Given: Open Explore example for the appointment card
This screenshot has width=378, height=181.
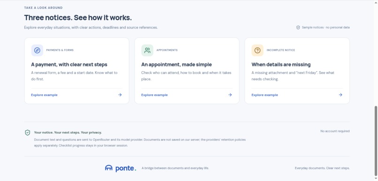Looking at the screenshot, I should pyautogui.click(x=154, y=95).
